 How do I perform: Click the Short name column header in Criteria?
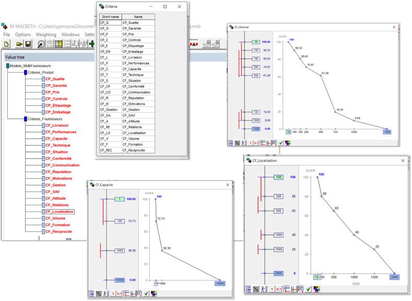tap(111, 17)
